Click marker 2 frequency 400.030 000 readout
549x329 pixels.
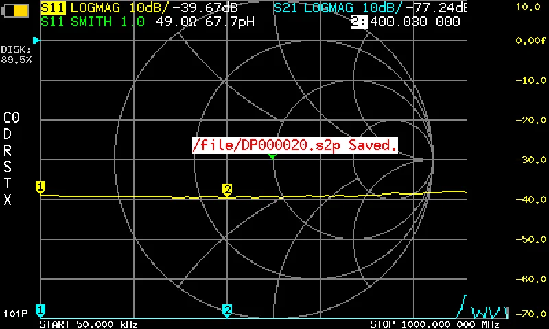pyautogui.click(x=406, y=22)
